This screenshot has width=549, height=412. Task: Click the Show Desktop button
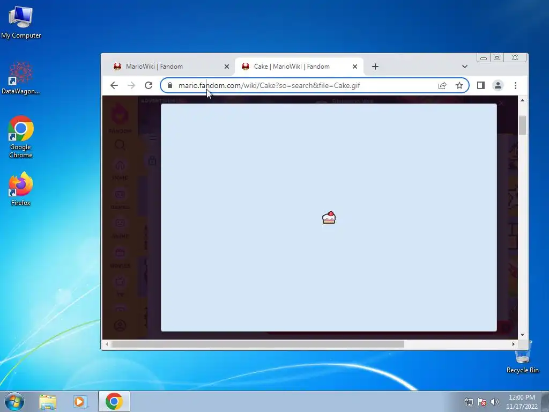pyautogui.click(x=545, y=401)
